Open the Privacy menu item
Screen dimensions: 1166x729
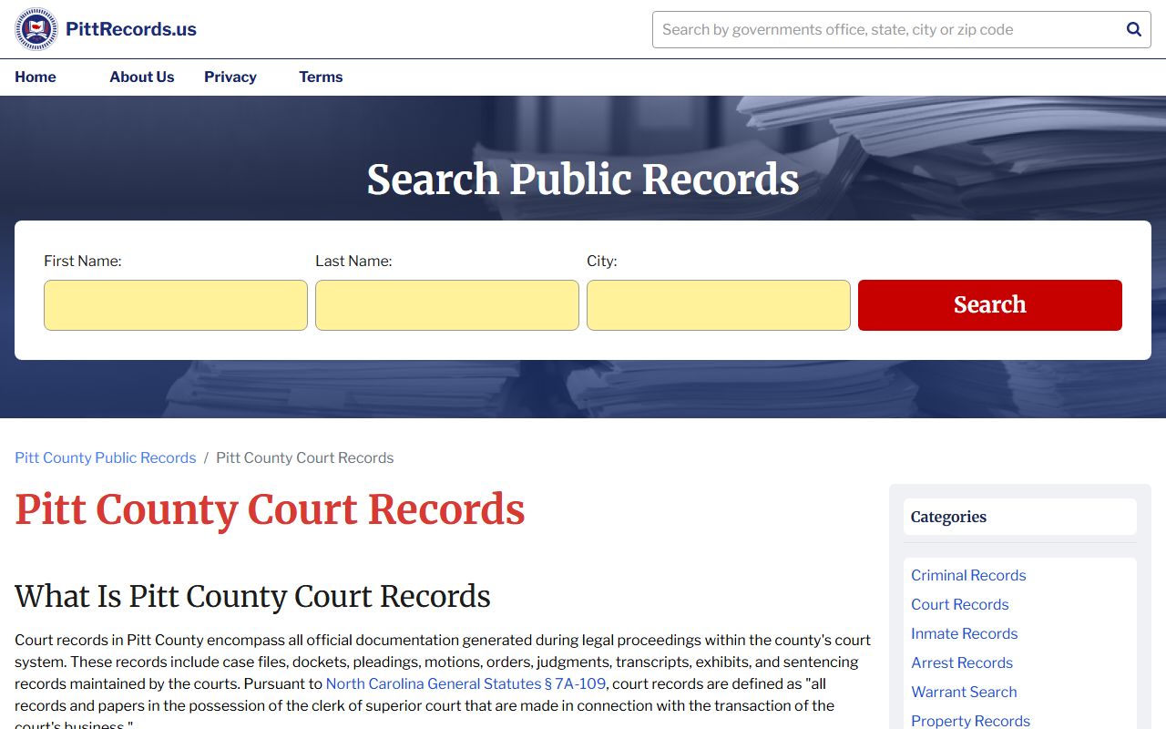click(230, 77)
